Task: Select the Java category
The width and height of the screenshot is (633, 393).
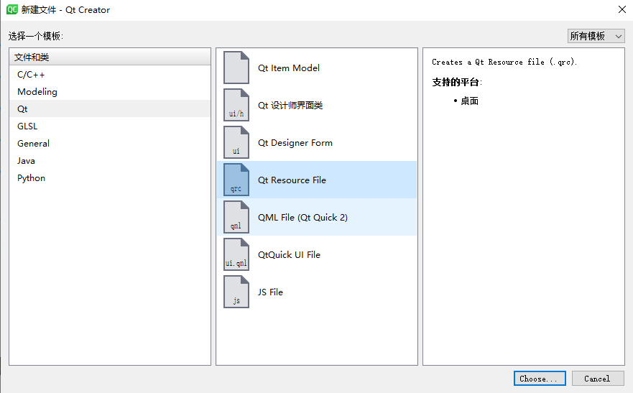Action: 110,161
